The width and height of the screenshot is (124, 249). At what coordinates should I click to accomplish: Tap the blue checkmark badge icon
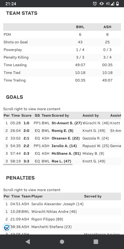(x=7, y=228)
